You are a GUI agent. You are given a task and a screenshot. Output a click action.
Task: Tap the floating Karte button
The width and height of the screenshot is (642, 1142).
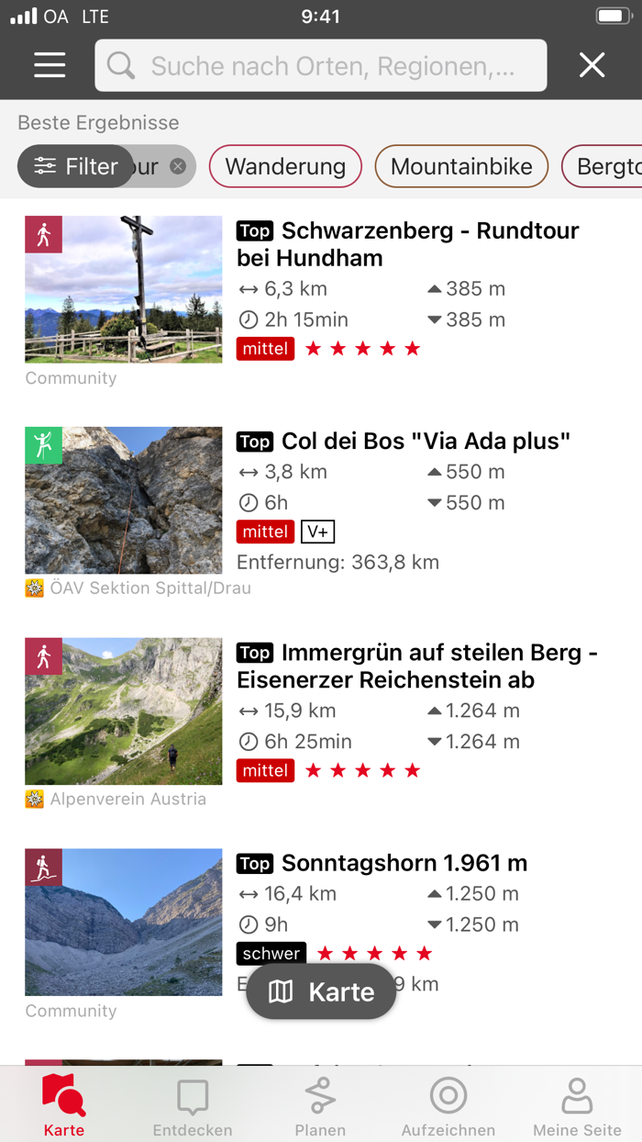click(x=321, y=991)
